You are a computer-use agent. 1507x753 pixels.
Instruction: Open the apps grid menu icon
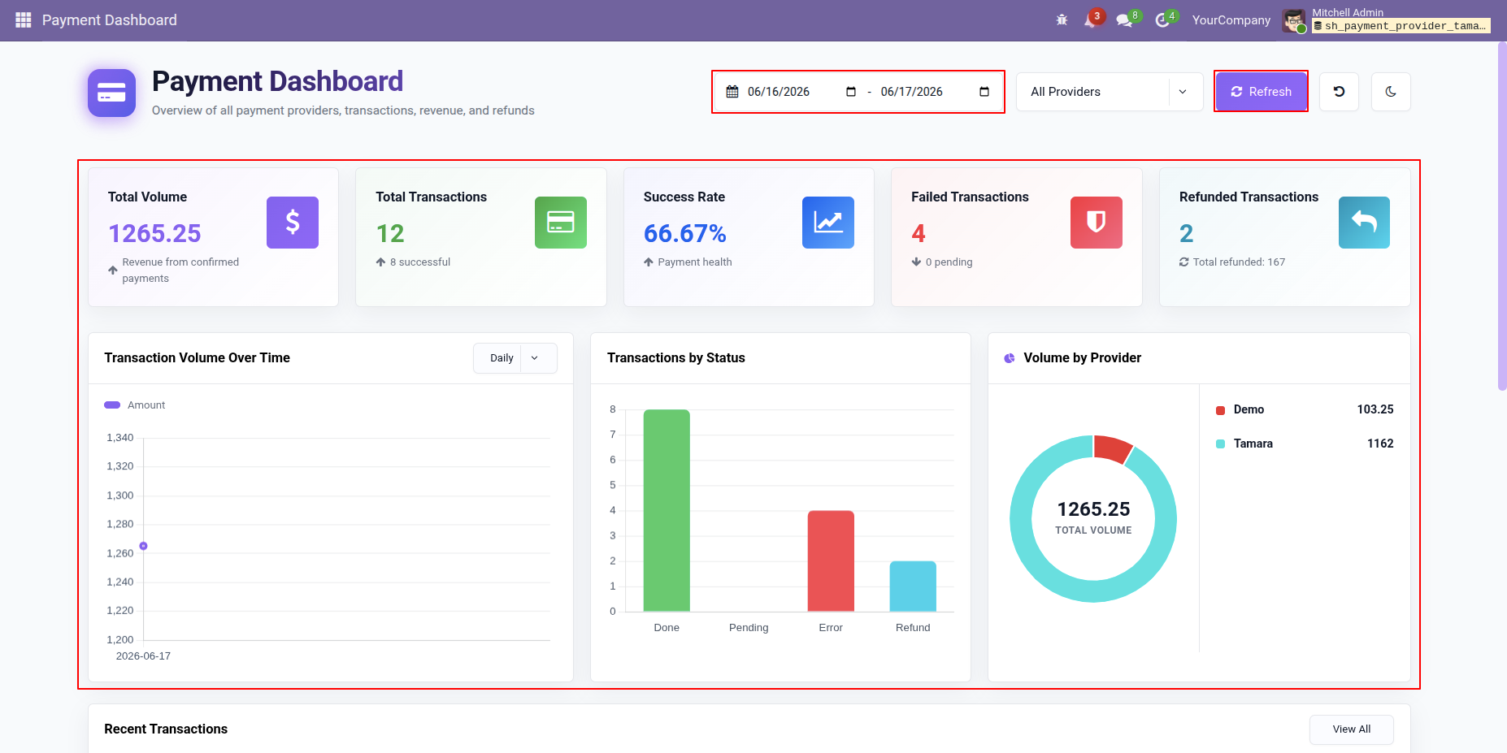[24, 19]
